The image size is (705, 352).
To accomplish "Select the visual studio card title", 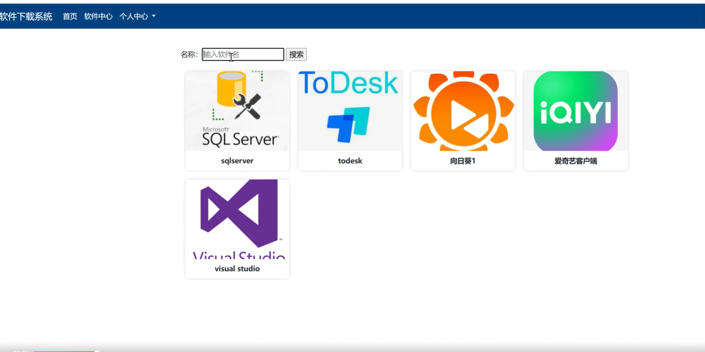I will tap(237, 269).
